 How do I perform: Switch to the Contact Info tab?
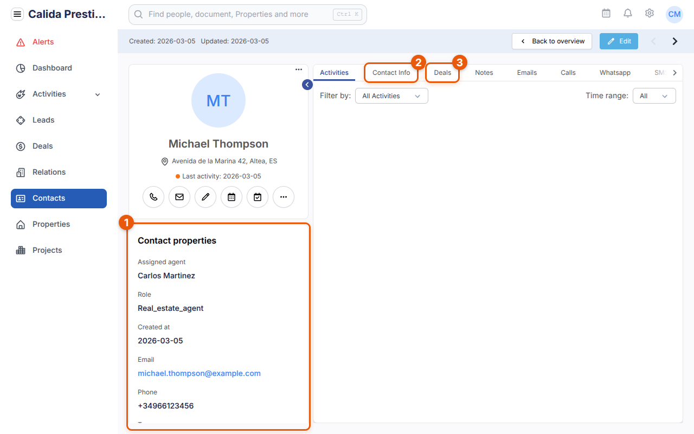[x=391, y=73]
